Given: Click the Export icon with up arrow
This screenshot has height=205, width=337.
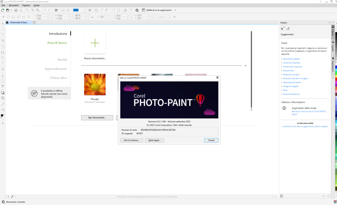Looking at the screenshot, I should (68, 10).
